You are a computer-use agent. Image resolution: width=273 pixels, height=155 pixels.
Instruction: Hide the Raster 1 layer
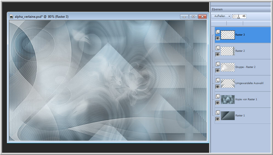click(218, 119)
